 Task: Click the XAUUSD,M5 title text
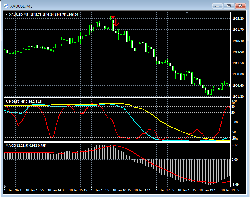pos(21,6)
